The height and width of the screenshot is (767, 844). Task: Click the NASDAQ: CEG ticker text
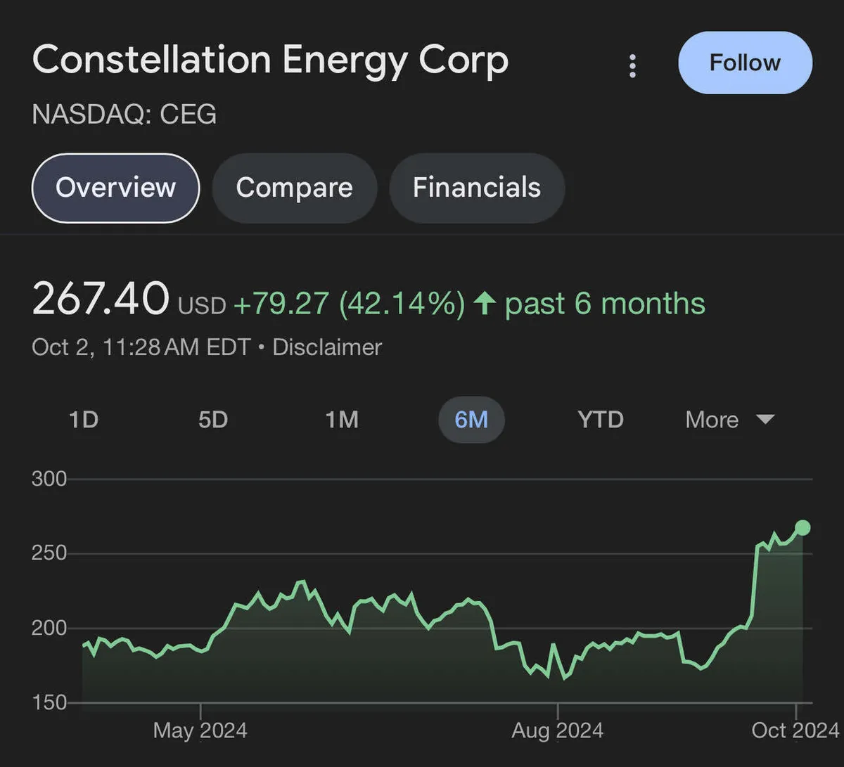point(124,114)
